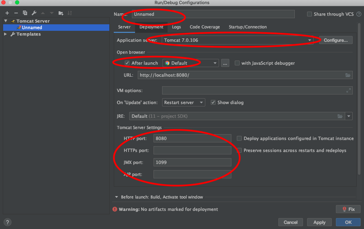Open Application server Tomcat 7.0.106 dropdown
Image resolution: width=364 pixels, height=229 pixels.
point(238,40)
